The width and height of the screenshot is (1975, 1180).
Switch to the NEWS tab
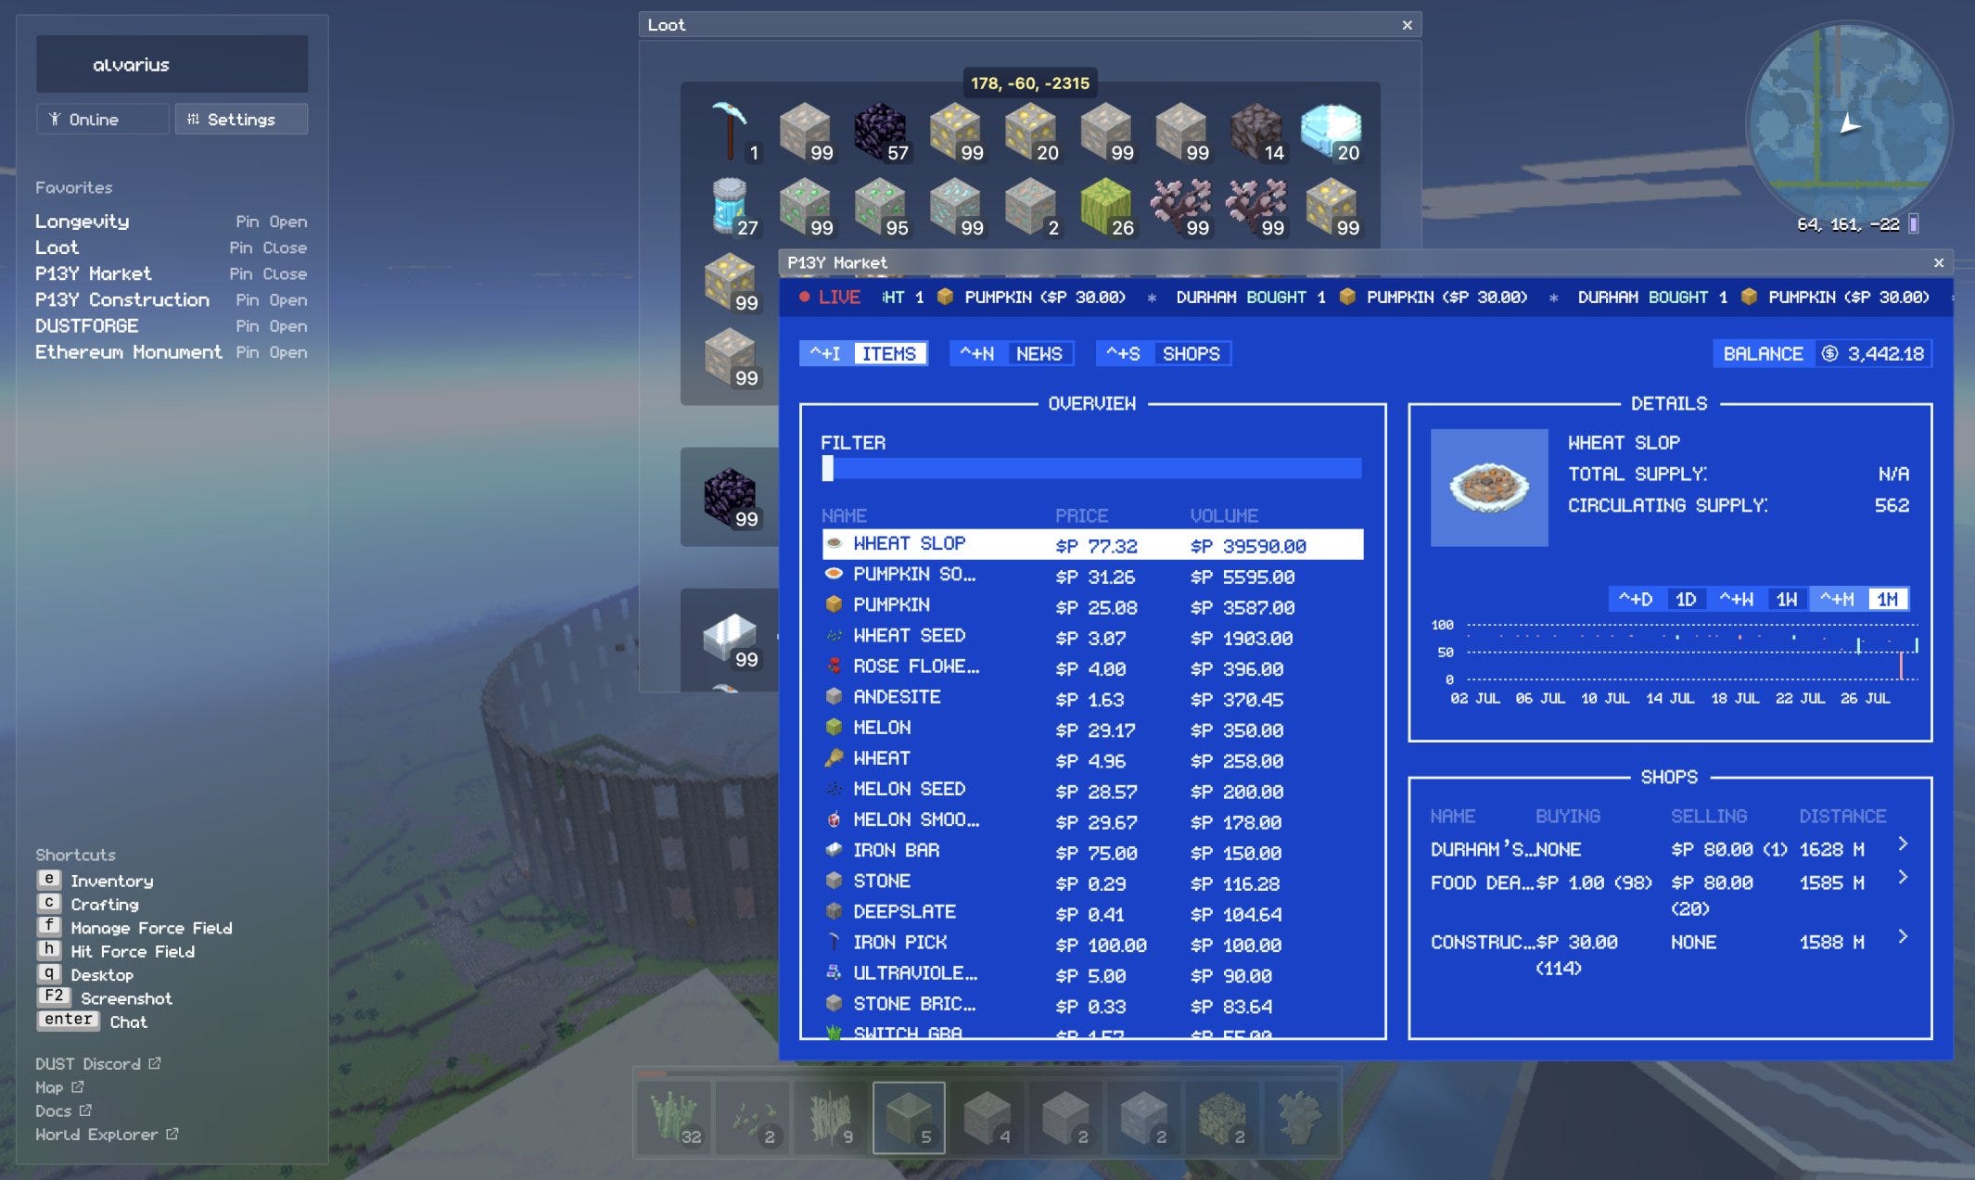click(1038, 354)
